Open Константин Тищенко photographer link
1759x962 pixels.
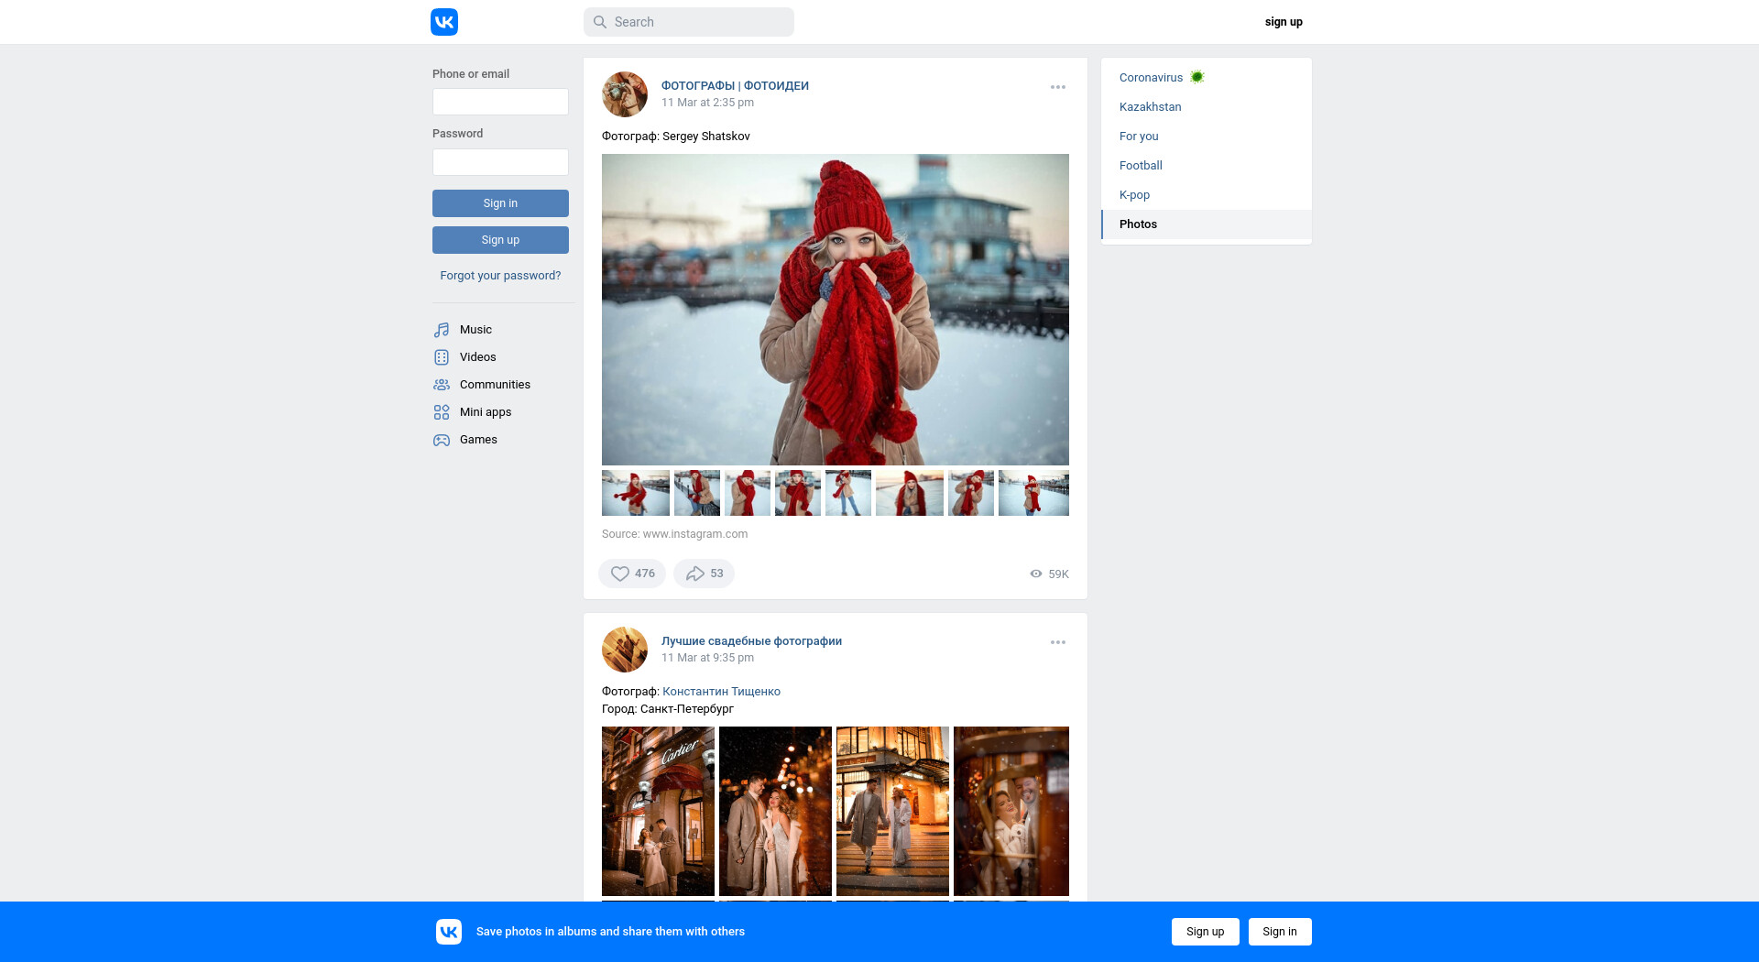pos(722,692)
